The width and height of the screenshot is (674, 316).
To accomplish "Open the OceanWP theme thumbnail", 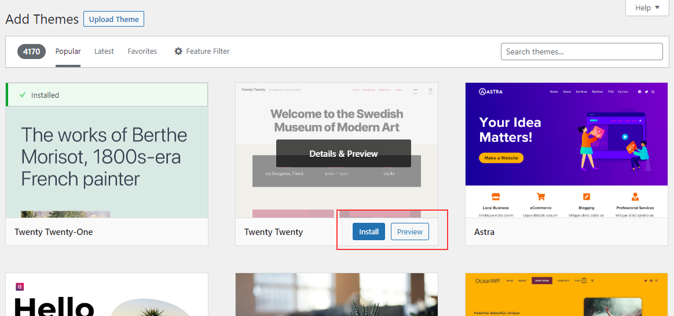I will [x=567, y=295].
